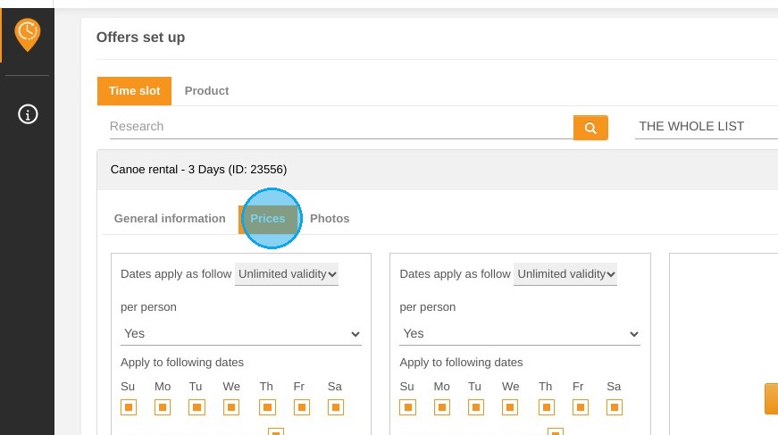Open first per person Yes dropdown
The width and height of the screenshot is (778, 435).
pyautogui.click(x=241, y=334)
